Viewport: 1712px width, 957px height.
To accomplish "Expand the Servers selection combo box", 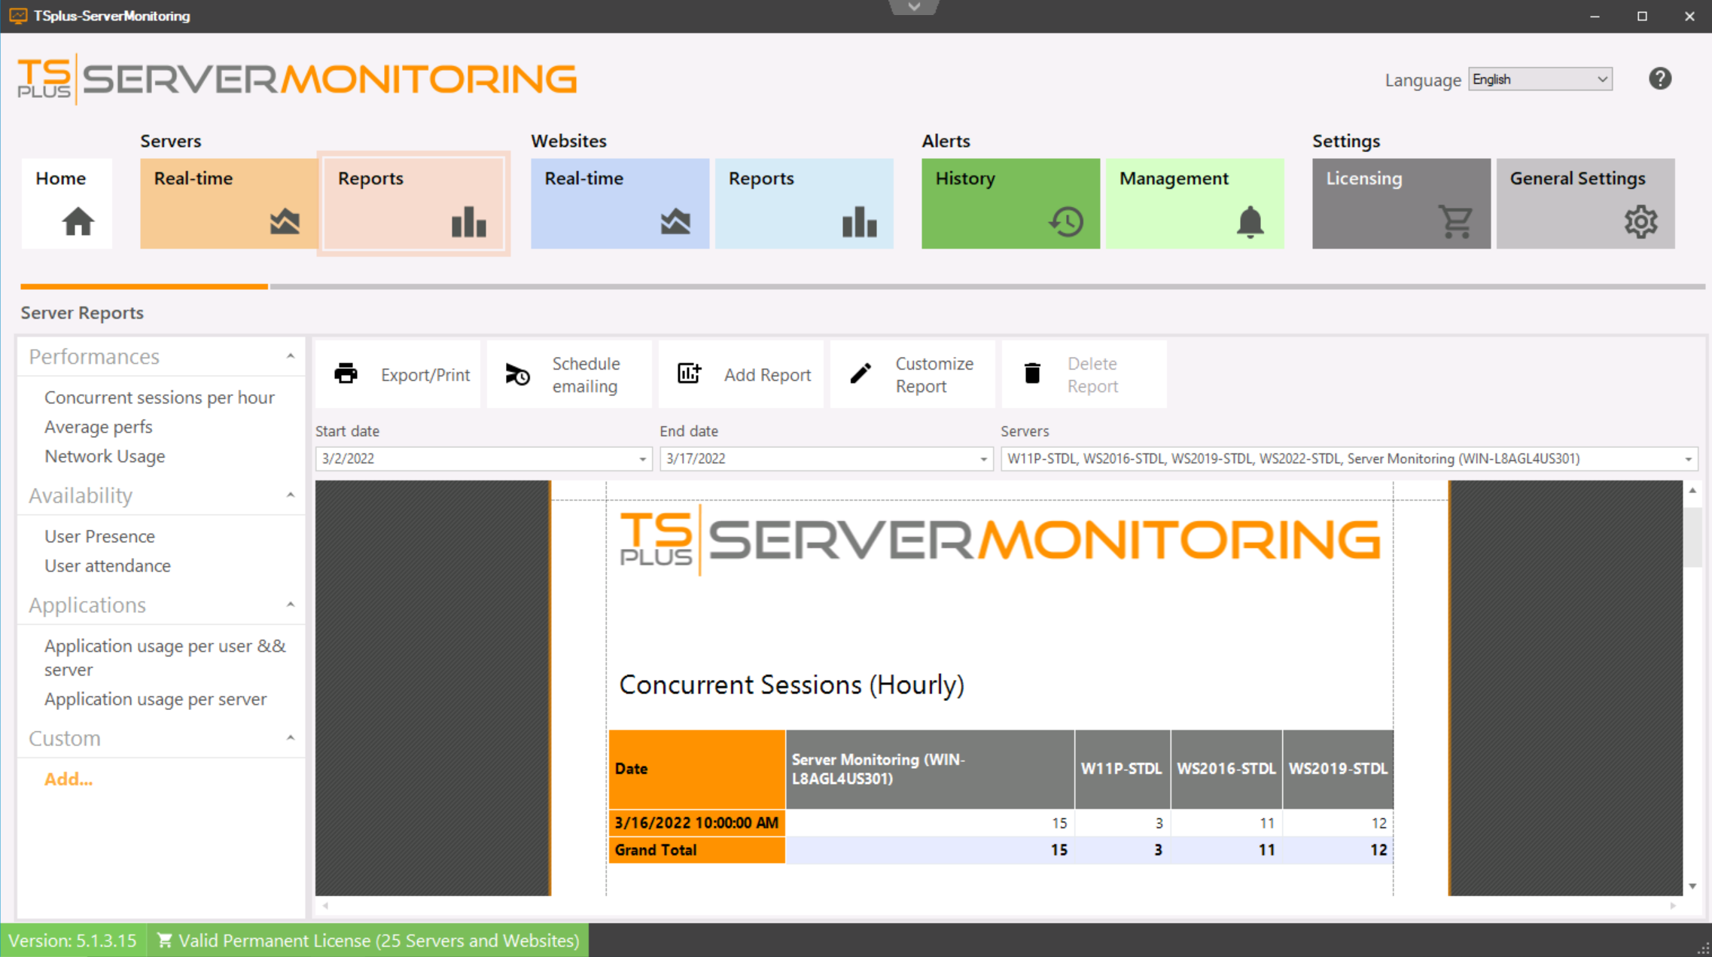I will 1688,459.
